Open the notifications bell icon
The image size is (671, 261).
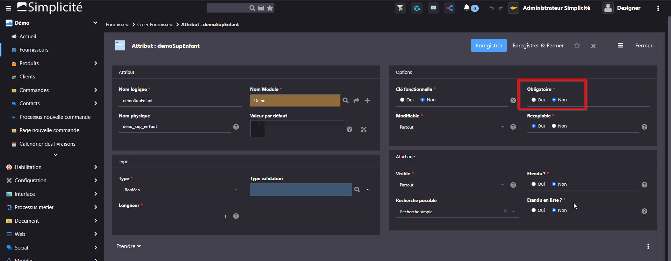467,8
